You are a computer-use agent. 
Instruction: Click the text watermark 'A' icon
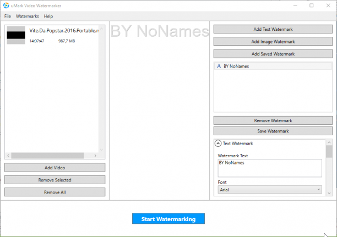(x=219, y=66)
